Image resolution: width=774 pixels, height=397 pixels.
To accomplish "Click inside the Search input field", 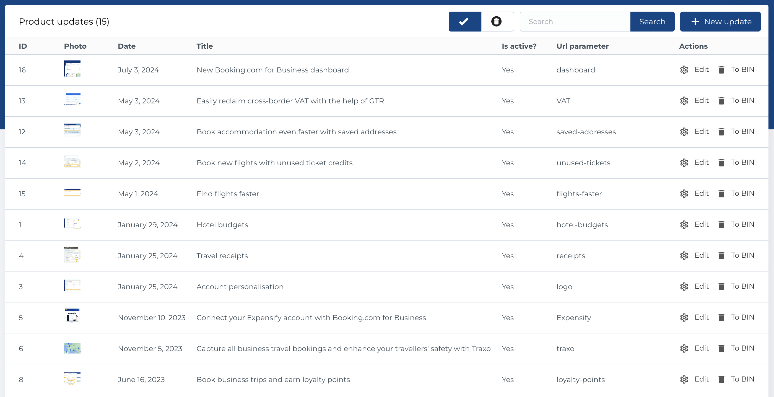I will pyautogui.click(x=575, y=21).
